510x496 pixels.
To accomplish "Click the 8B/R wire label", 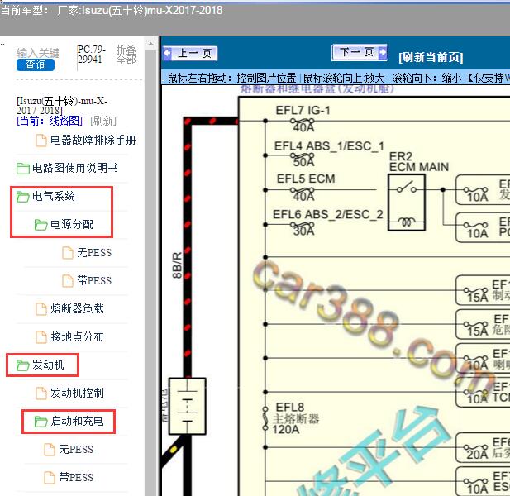I will pyautogui.click(x=177, y=265).
